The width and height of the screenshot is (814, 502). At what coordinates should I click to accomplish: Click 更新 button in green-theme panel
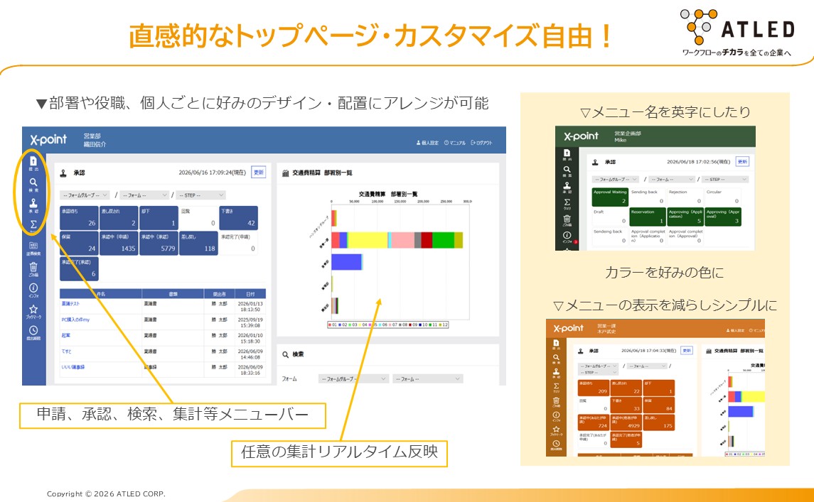pyautogui.click(x=742, y=162)
